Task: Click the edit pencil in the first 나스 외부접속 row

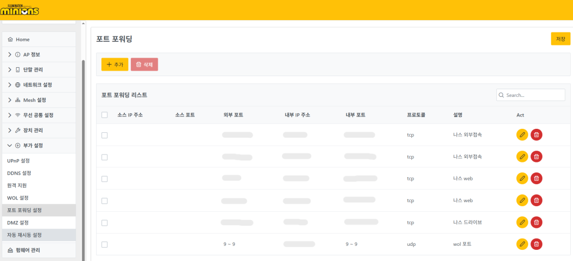Action: [522, 135]
